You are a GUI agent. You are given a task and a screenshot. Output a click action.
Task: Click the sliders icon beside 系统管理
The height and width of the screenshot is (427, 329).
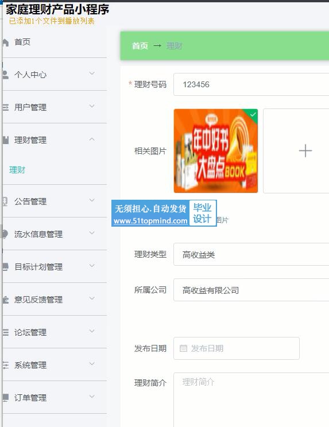[5, 365]
